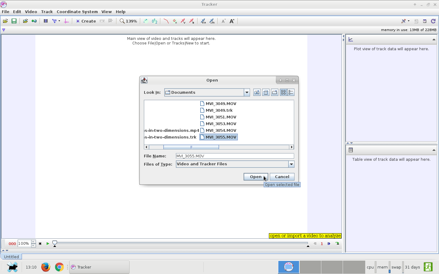
Task: Go up one folder level in Open dialog
Action: tap(257, 93)
